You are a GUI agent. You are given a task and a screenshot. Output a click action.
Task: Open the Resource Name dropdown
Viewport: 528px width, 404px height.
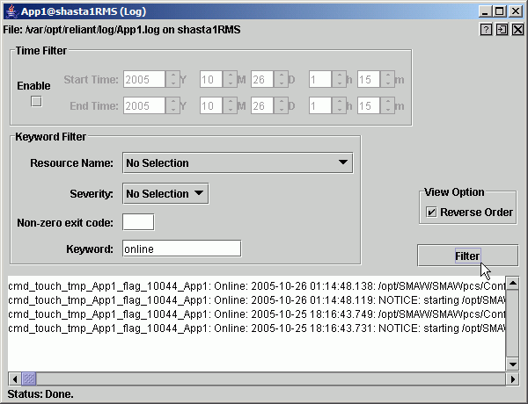pyautogui.click(x=238, y=162)
